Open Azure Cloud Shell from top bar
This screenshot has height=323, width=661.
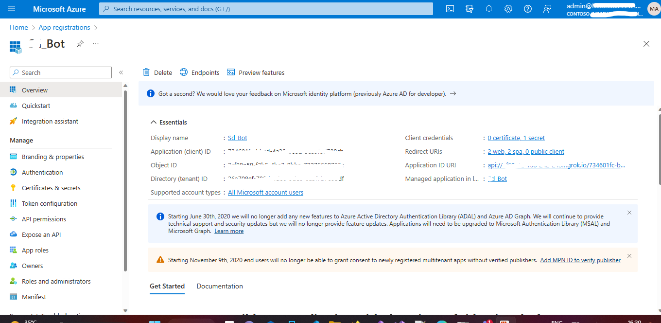click(x=450, y=8)
